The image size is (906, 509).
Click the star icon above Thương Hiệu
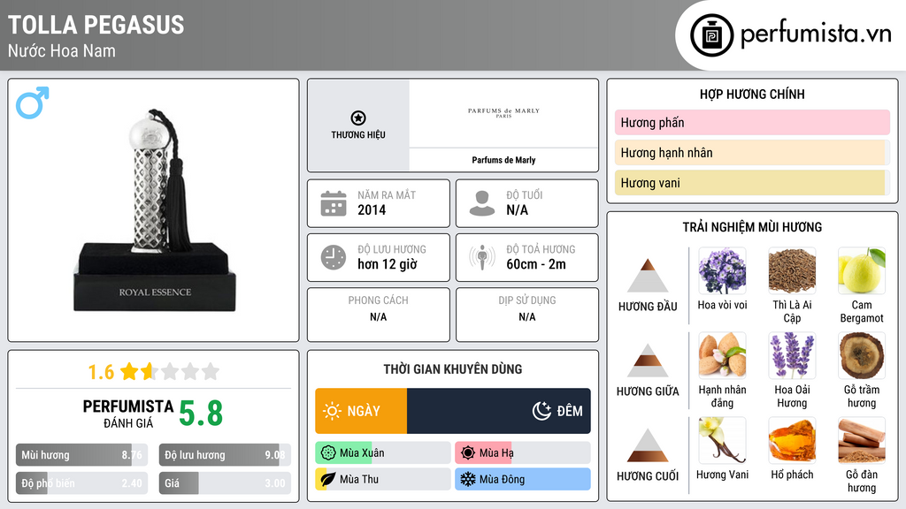click(358, 118)
